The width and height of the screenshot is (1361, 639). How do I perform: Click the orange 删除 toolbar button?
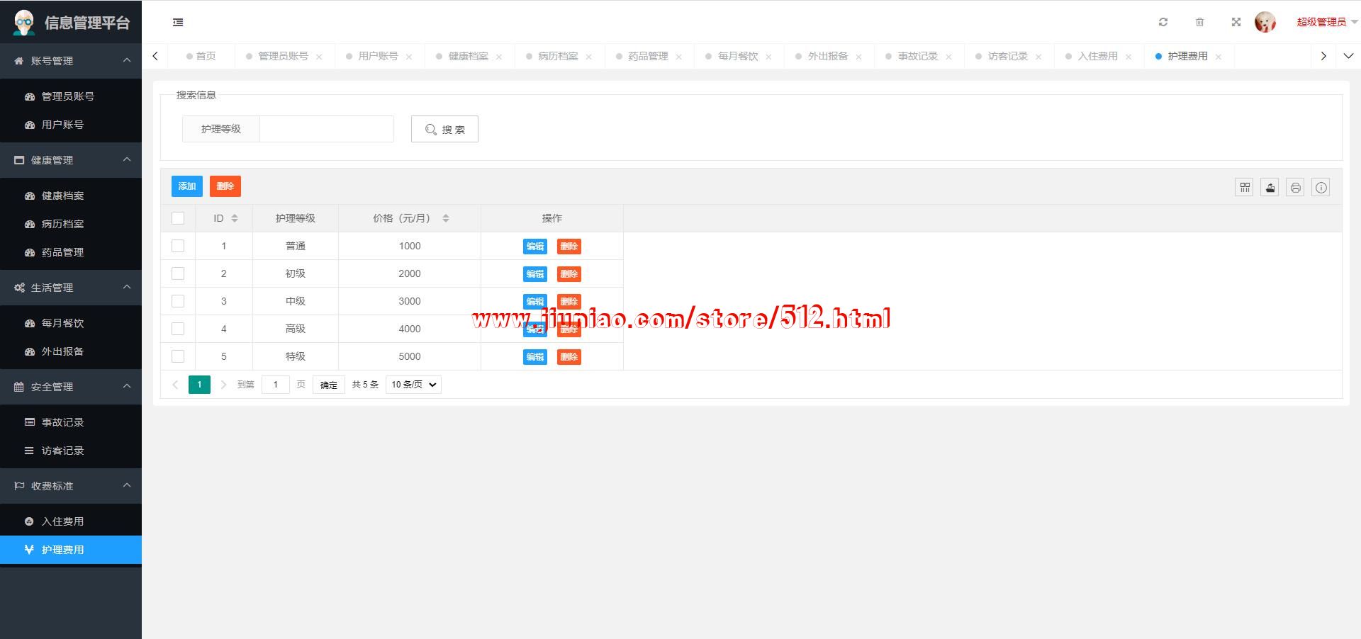coord(225,186)
